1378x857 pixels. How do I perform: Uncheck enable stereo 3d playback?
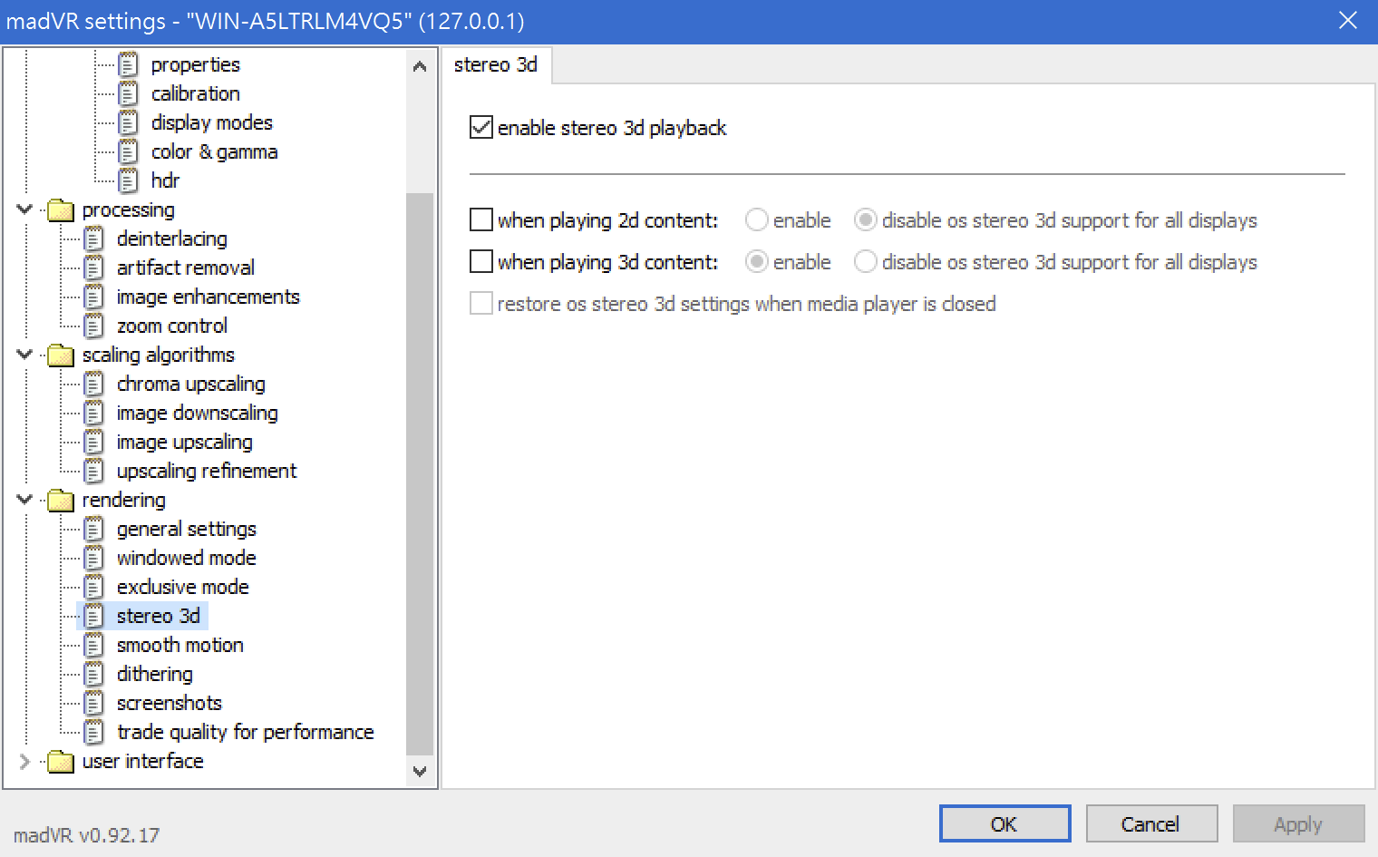tap(481, 128)
